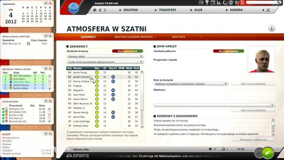Click the Zaufanie piłkarza confidence bar
The width and height of the screenshot is (284, 160).
[229, 51]
